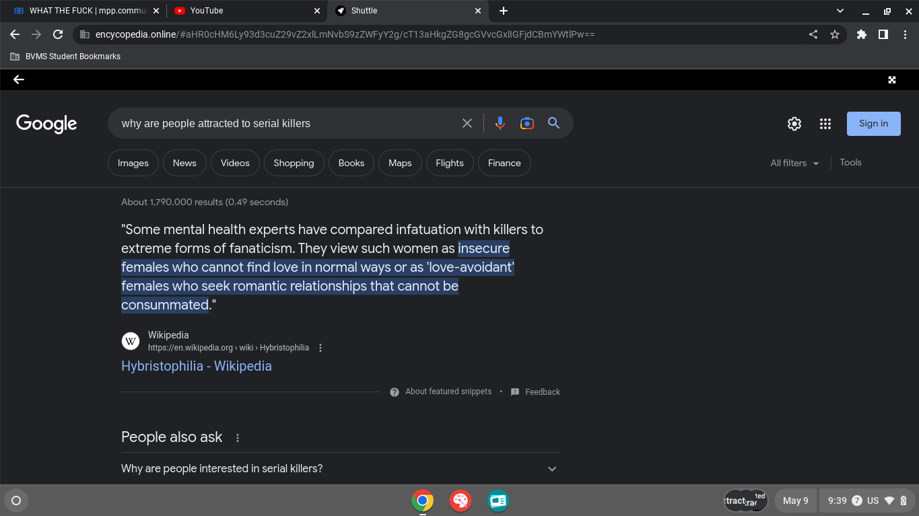919x516 pixels.
Task: Click the Sign in button
Action: (x=873, y=124)
